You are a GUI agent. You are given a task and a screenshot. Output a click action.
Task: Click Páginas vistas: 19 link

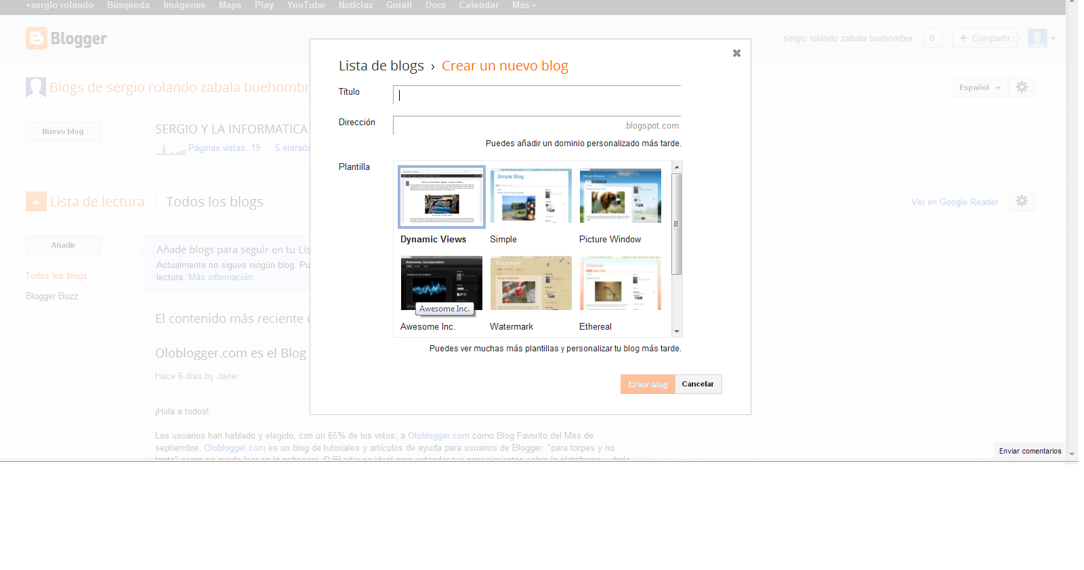click(x=224, y=148)
